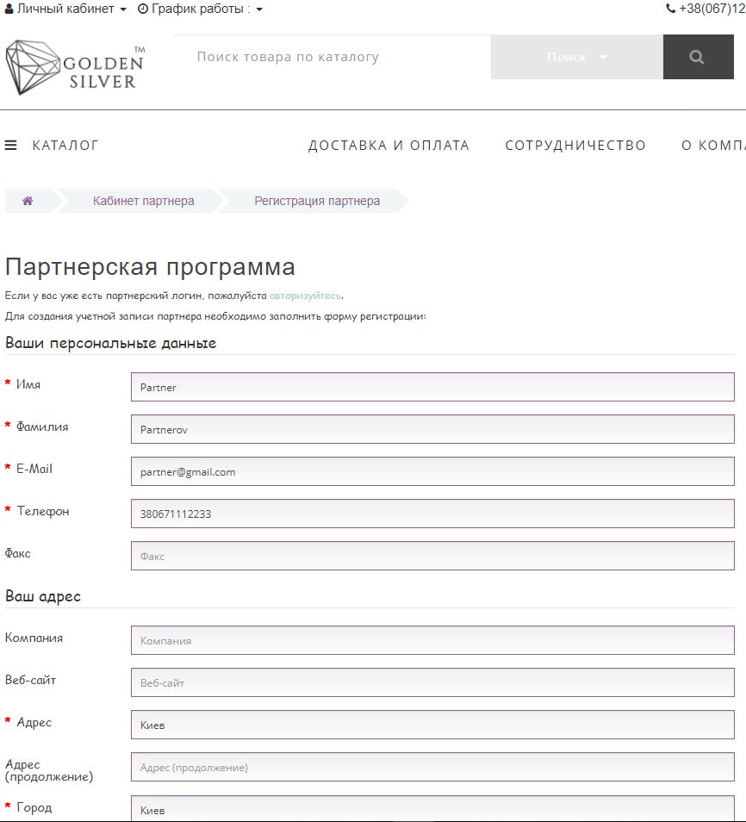Open the Сотрудничество menu item
Viewport: 746px width, 822px height.
coord(575,145)
